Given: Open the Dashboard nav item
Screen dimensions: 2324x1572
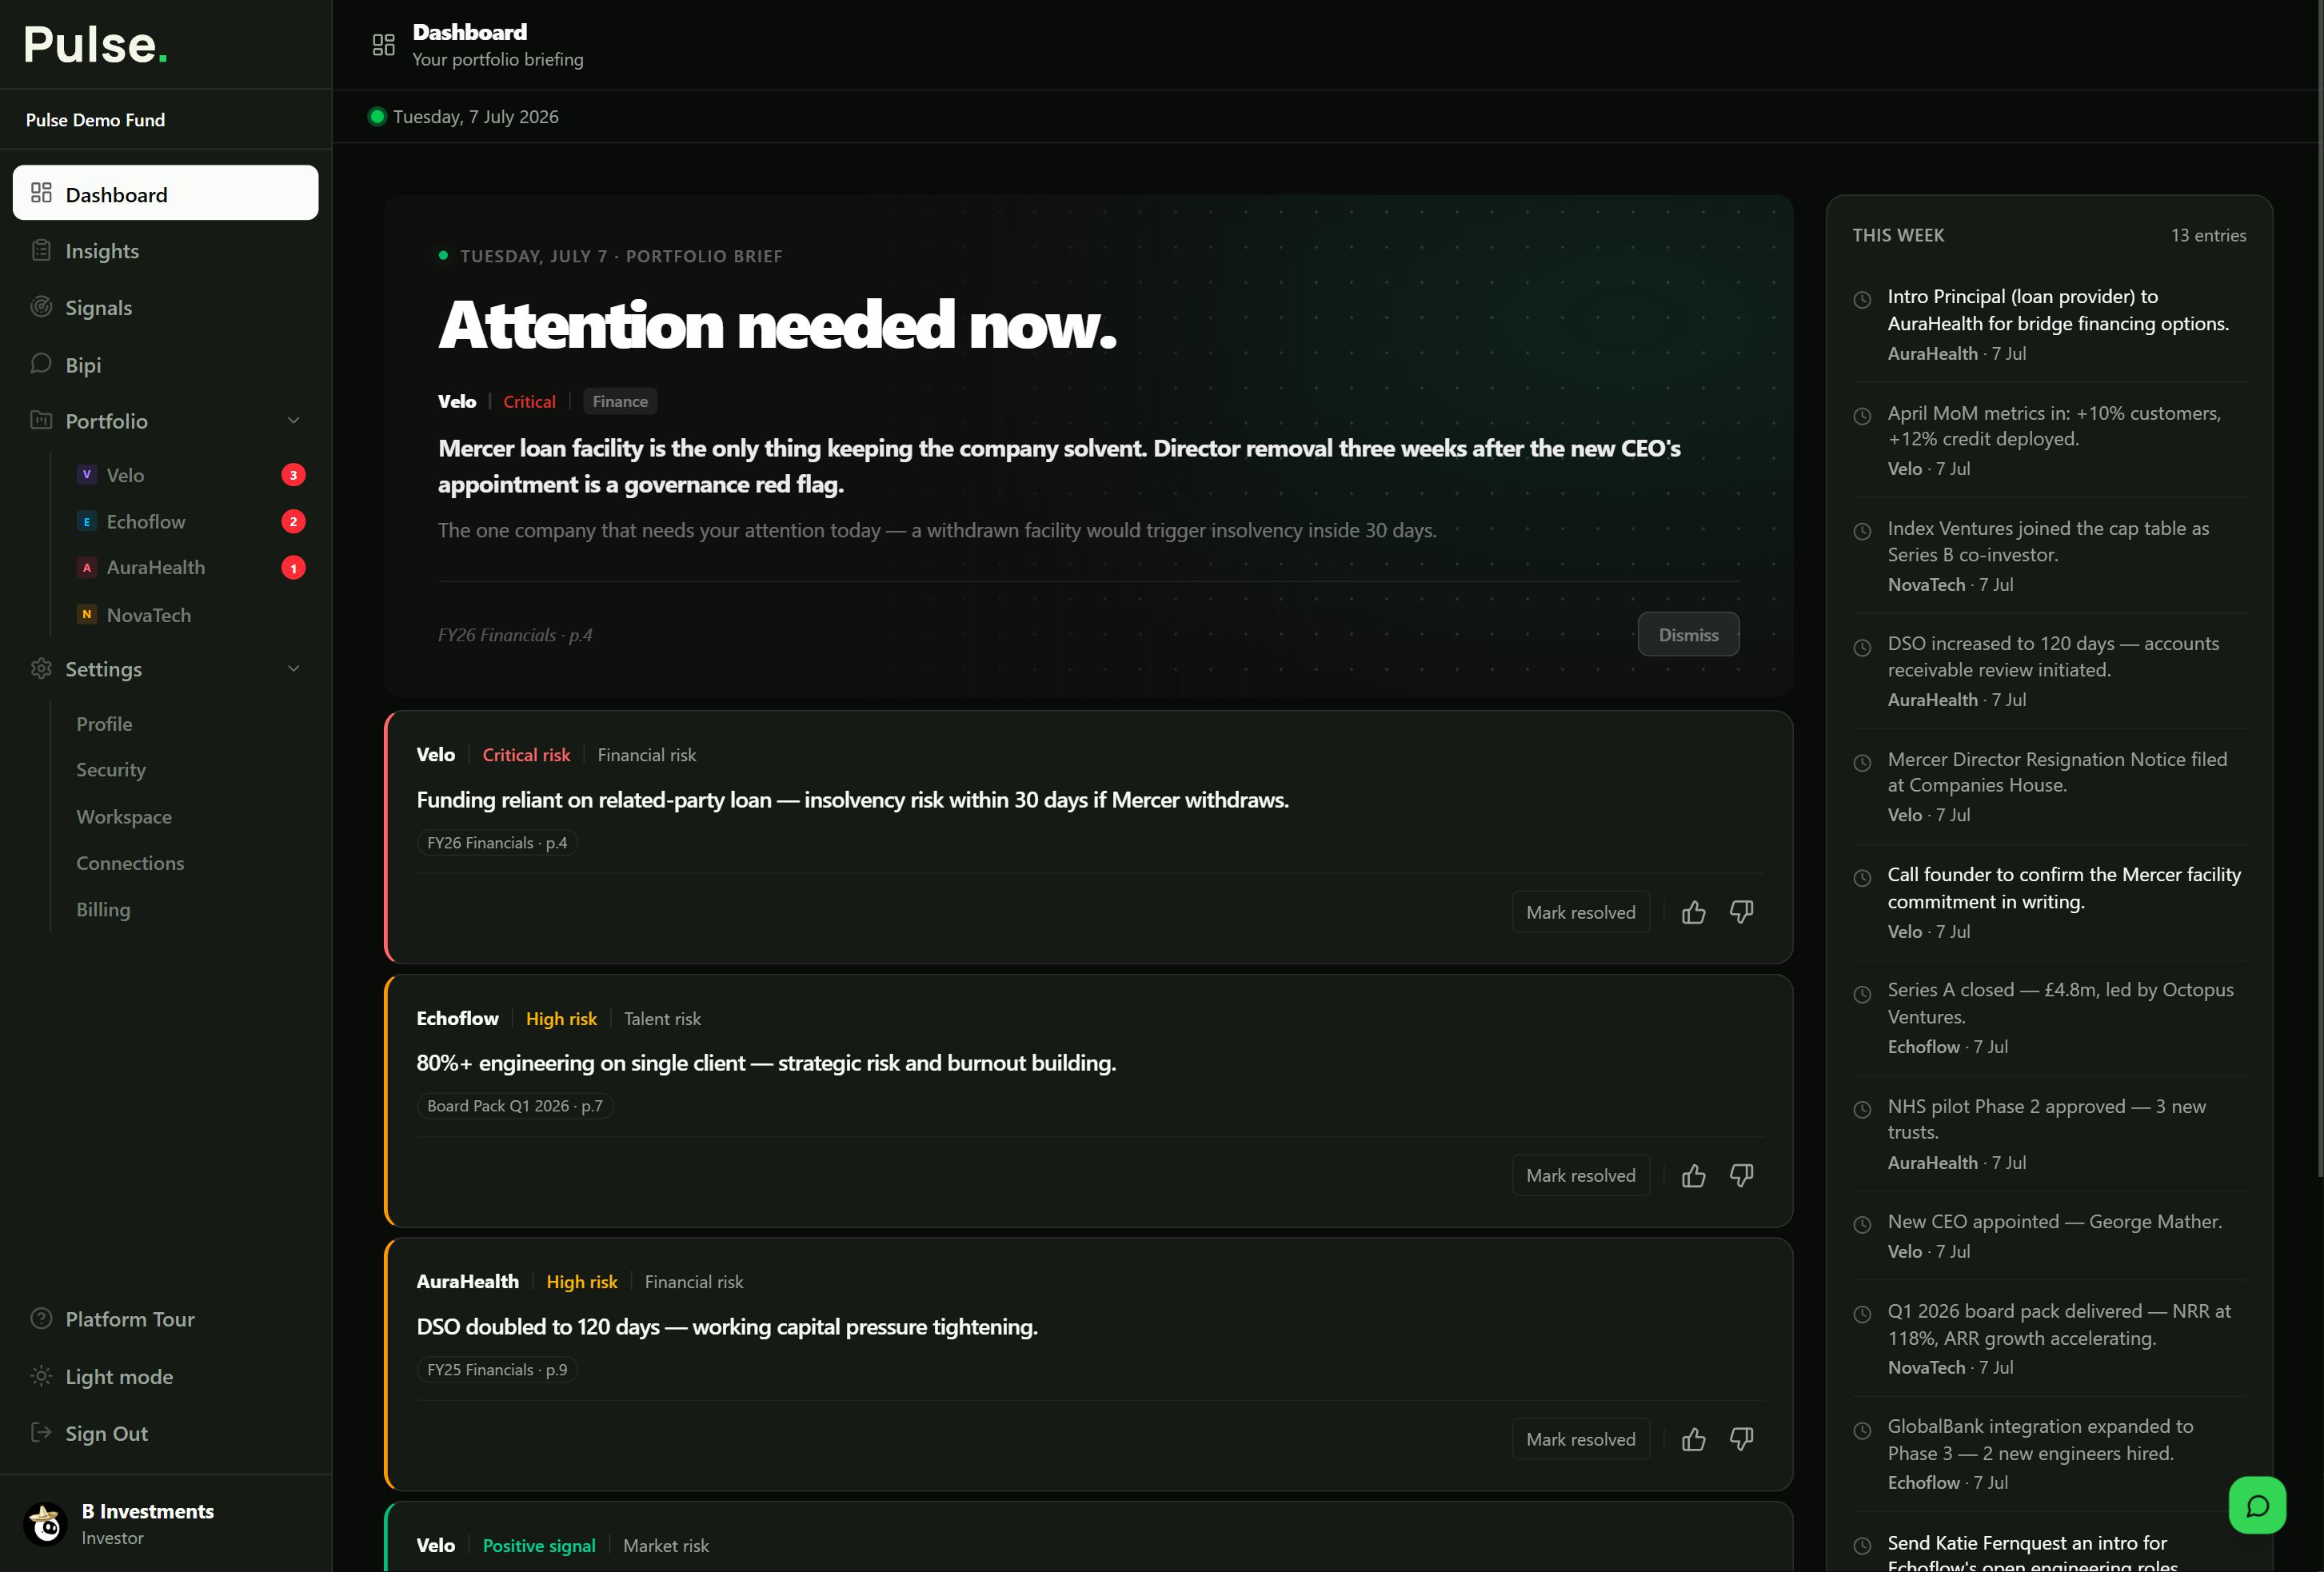Looking at the screenshot, I should (166, 193).
